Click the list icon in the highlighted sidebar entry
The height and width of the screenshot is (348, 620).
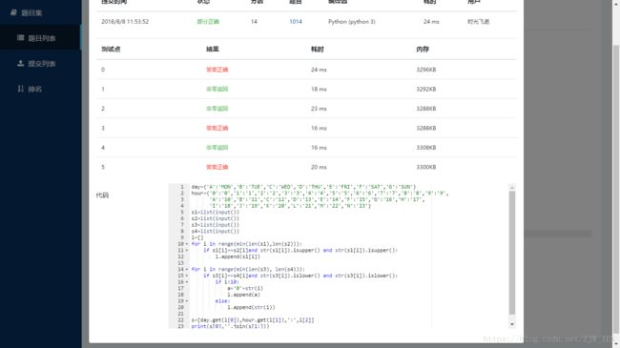(x=21, y=37)
